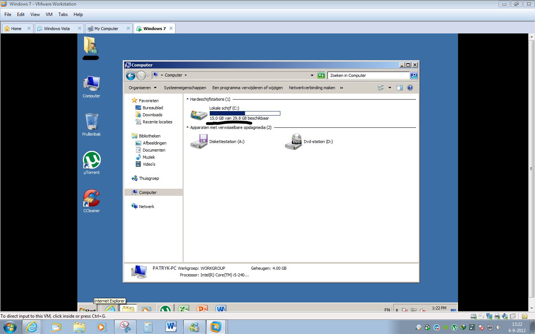Click the change view icon
The width and height of the screenshot is (535, 334).
coord(381,88)
